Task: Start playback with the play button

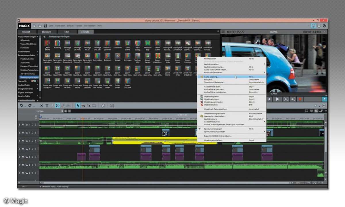Action: 277,99
